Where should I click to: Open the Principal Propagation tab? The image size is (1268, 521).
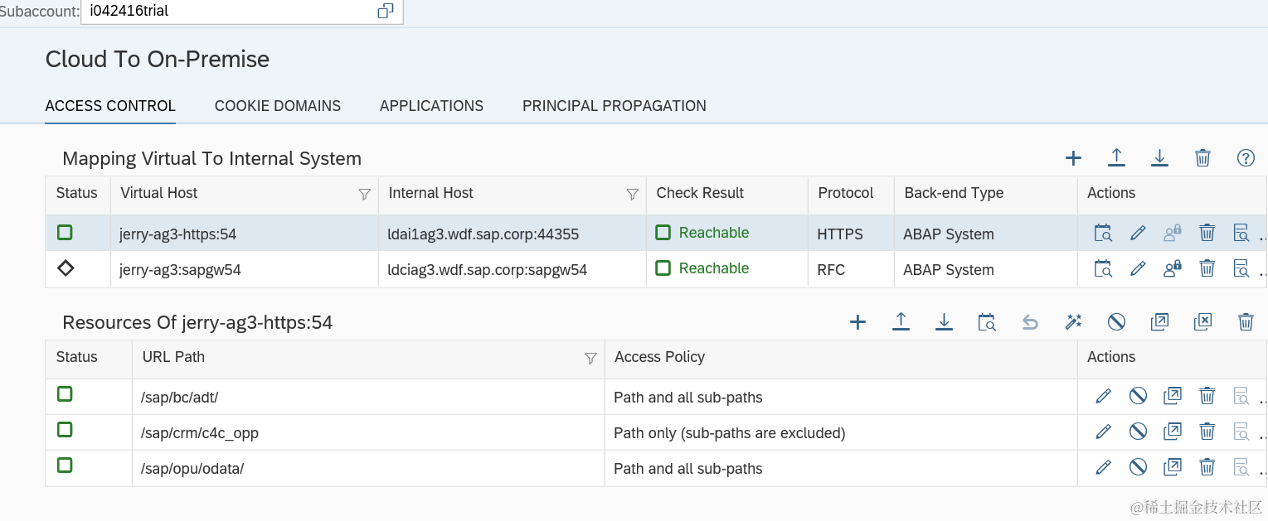[x=614, y=106]
